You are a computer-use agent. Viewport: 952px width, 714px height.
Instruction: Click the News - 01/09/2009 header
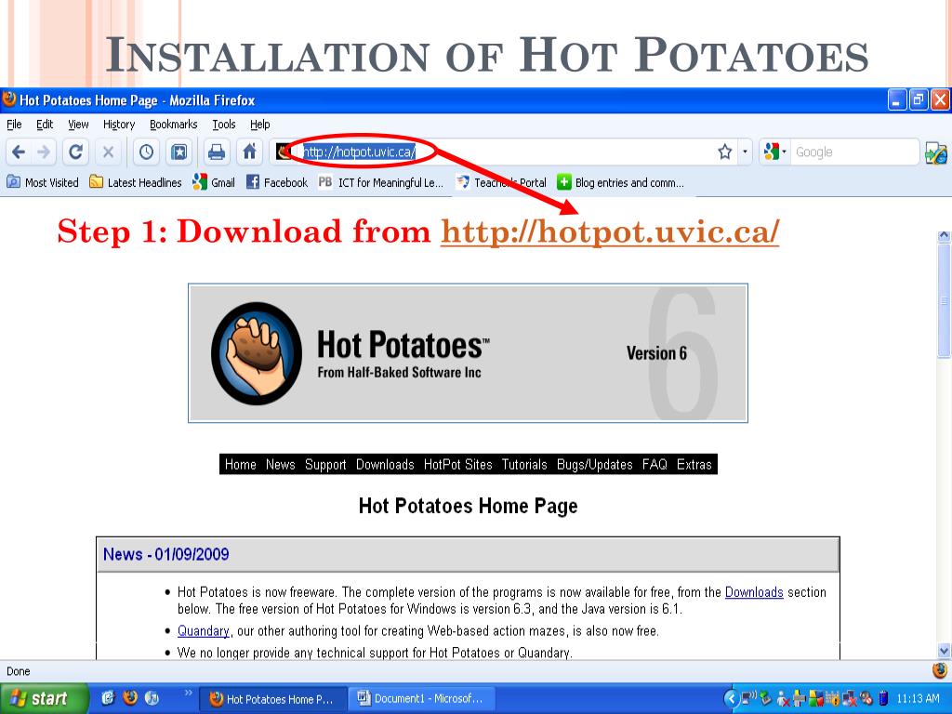pyautogui.click(x=468, y=554)
